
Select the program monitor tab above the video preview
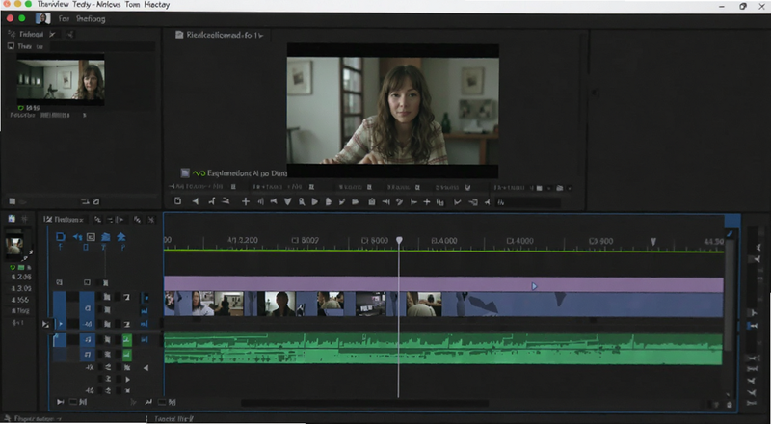(220, 35)
